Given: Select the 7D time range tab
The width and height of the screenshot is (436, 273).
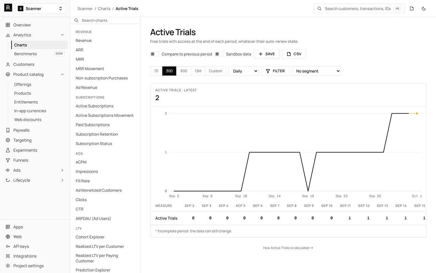Looking at the screenshot, I should click(x=156, y=71).
